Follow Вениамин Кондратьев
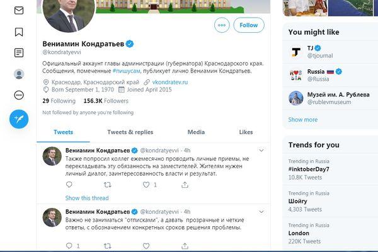378x252 pixels. click(249, 25)
